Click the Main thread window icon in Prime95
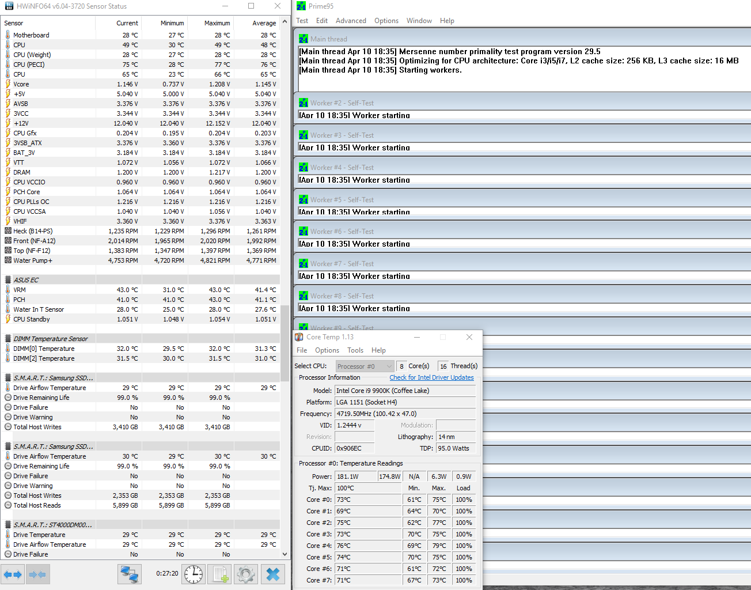The height and width of the screenshot is (590, 751). [304, 39]
